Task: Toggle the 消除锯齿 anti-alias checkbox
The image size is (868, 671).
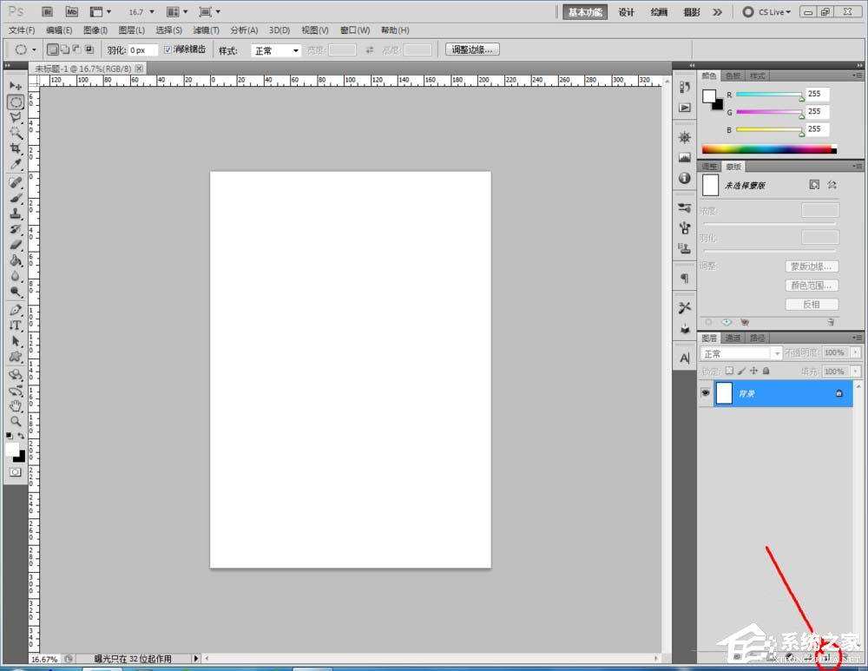Action: [x=168, y=50]
